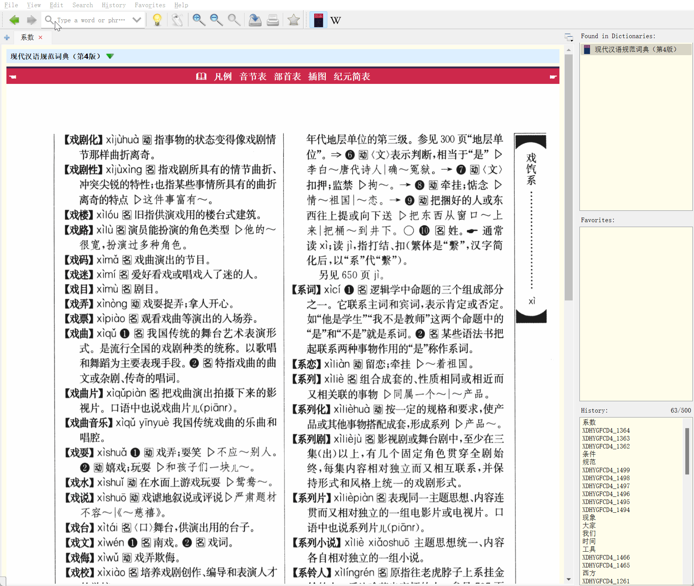Collapse the dictionary with green triangle
The image size is (694, 586).
(x=110, y=56)
